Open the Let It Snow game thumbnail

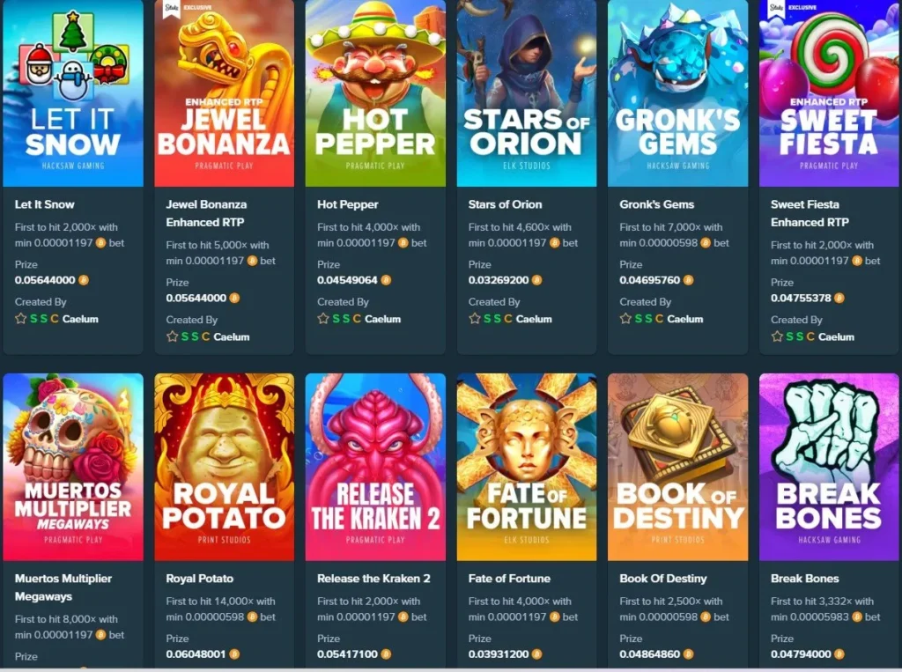[x=73, y=93]
